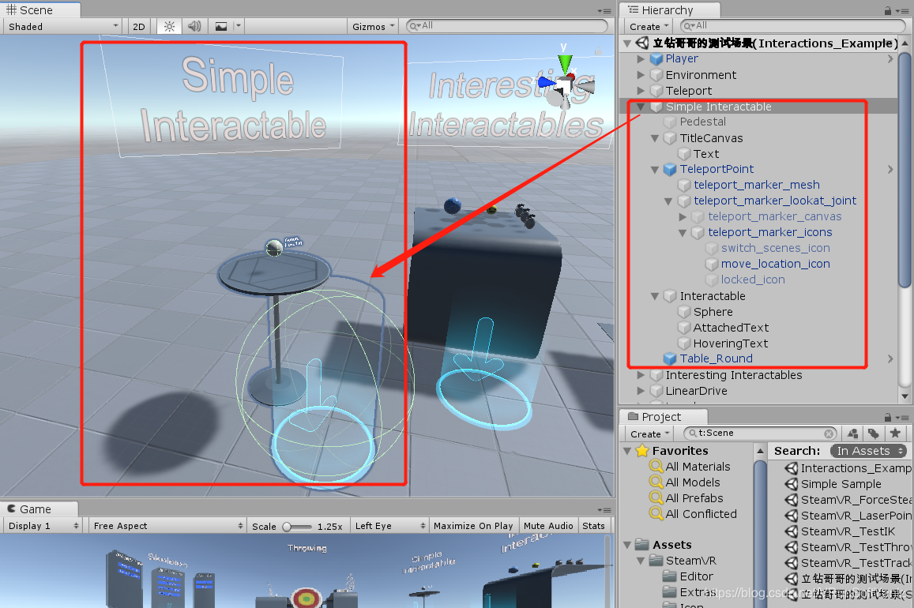Adjust the Game view Scale slider
Screen dimensions: 914x608
click(297, 527)
